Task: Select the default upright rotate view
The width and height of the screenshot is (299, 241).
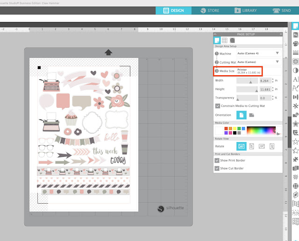Action: [x=242, y=146]
